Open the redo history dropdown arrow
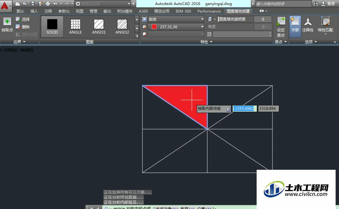Image resolution: width=339 pixels, height=209 pixels. [x=72, y=4]
